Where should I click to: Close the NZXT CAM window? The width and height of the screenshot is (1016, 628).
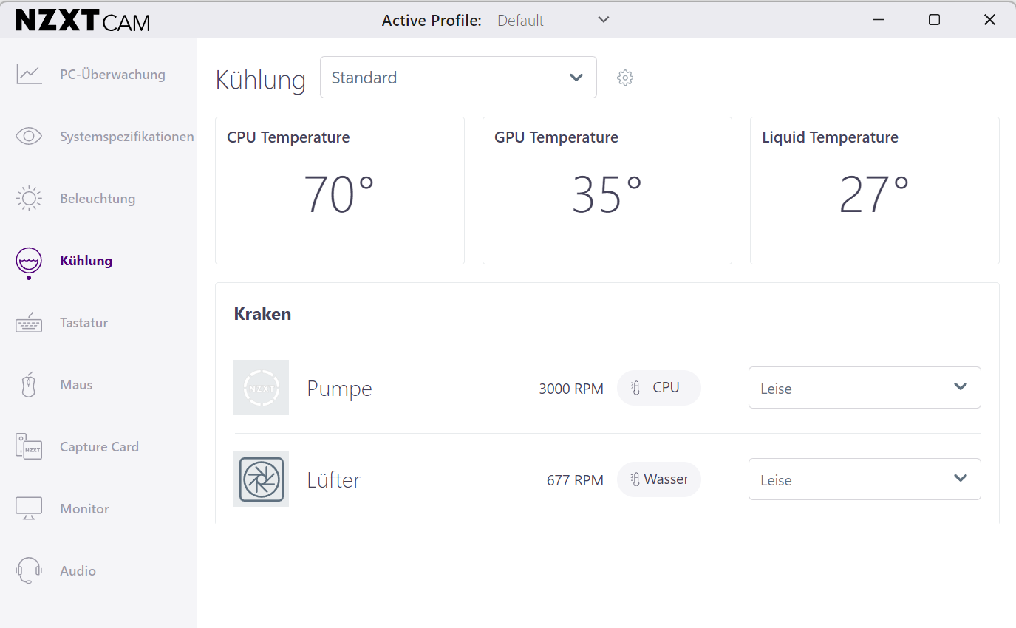[989, 20]
